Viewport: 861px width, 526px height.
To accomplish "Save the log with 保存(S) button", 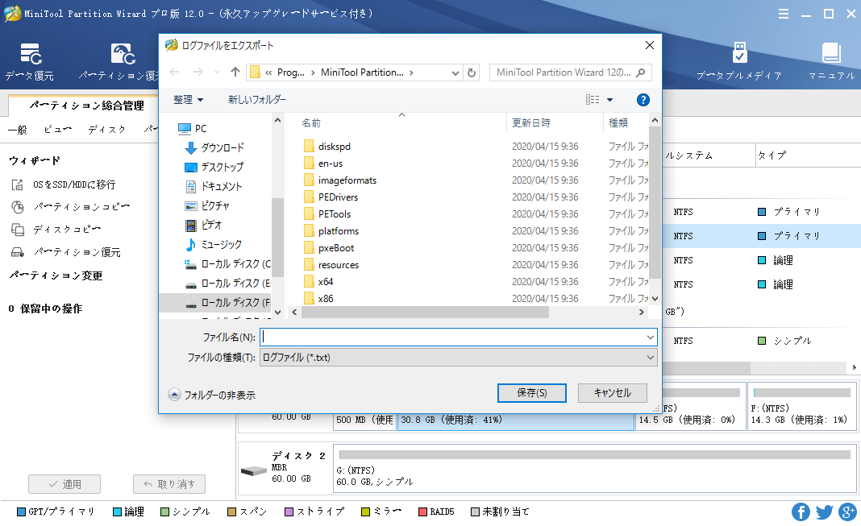I will (531, 393).
